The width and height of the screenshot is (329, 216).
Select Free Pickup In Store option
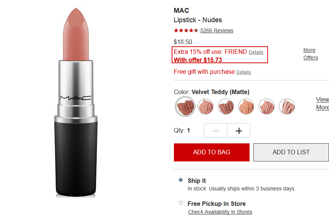[181, 203]
